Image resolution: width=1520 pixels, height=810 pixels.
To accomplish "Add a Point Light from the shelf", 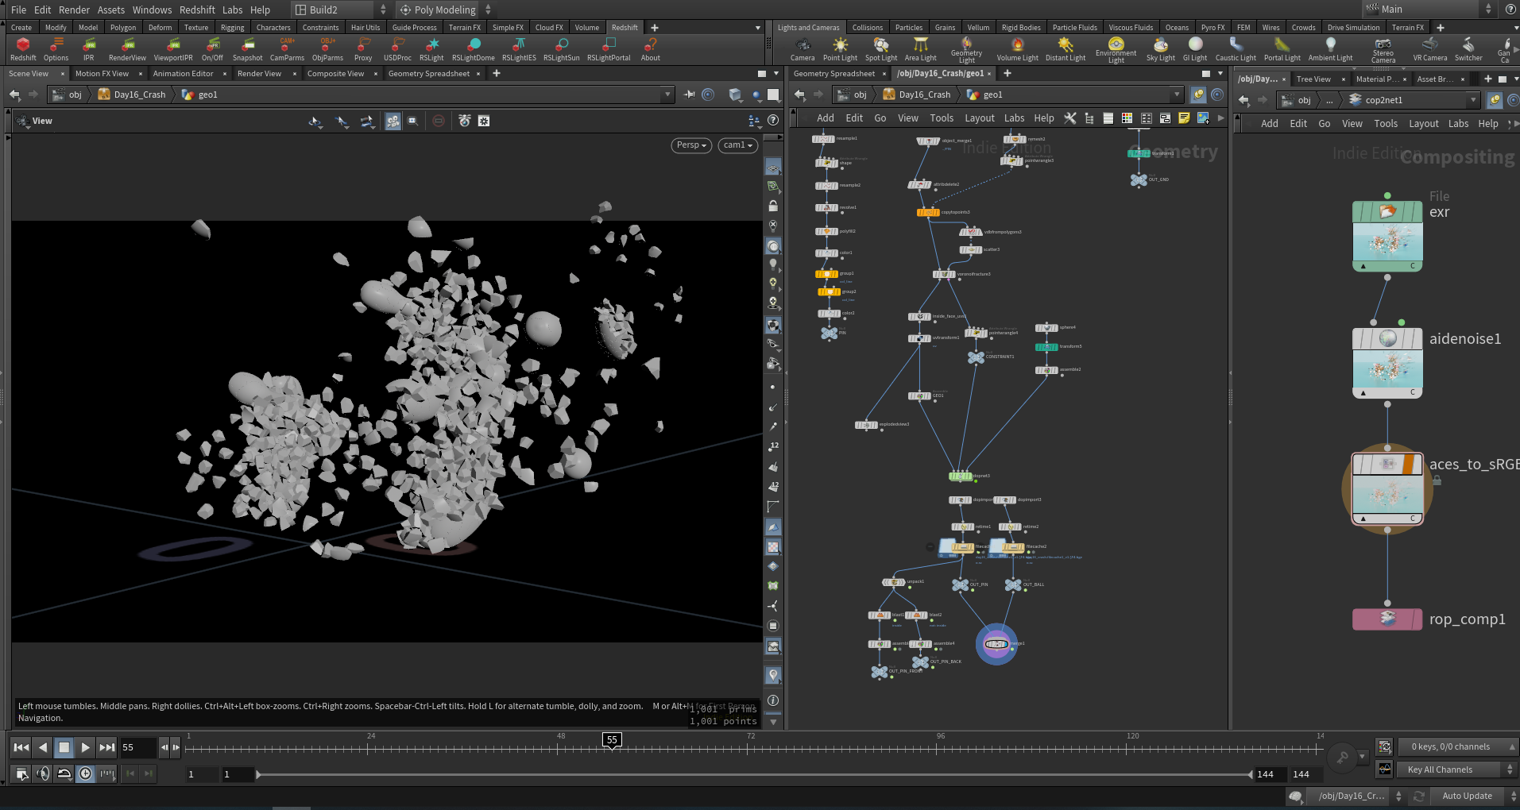I will [x=840, y=49].
